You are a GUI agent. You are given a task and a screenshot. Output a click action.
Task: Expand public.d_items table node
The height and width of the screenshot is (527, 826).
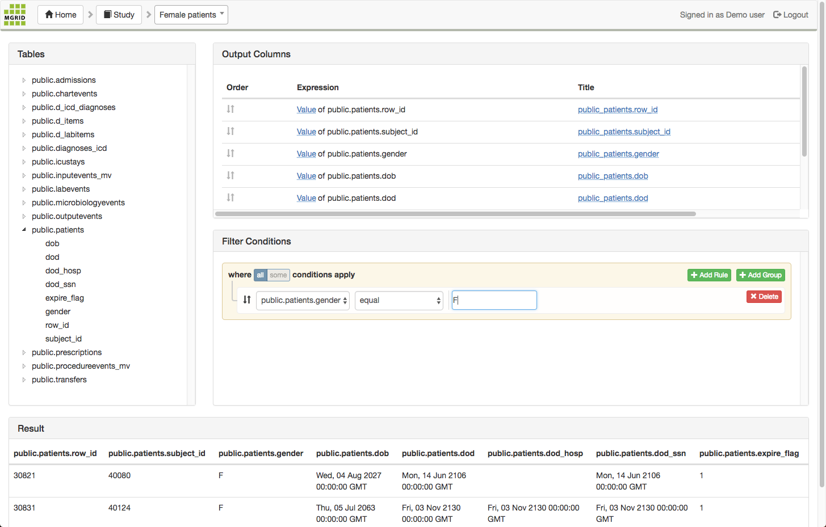pos(24,121)
